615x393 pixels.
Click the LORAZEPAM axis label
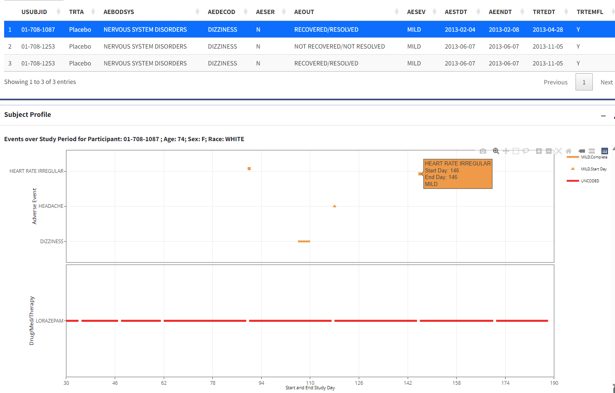point(50,321)
